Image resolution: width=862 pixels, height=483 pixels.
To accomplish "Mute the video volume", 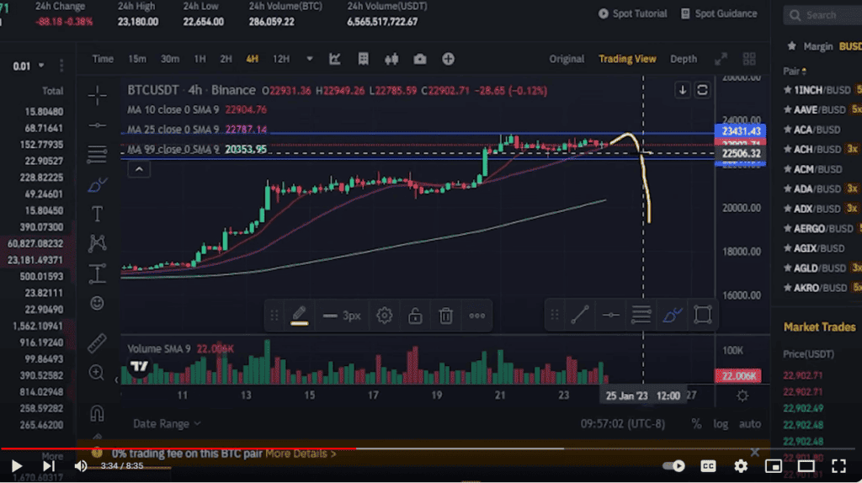I will coord(81,466).
